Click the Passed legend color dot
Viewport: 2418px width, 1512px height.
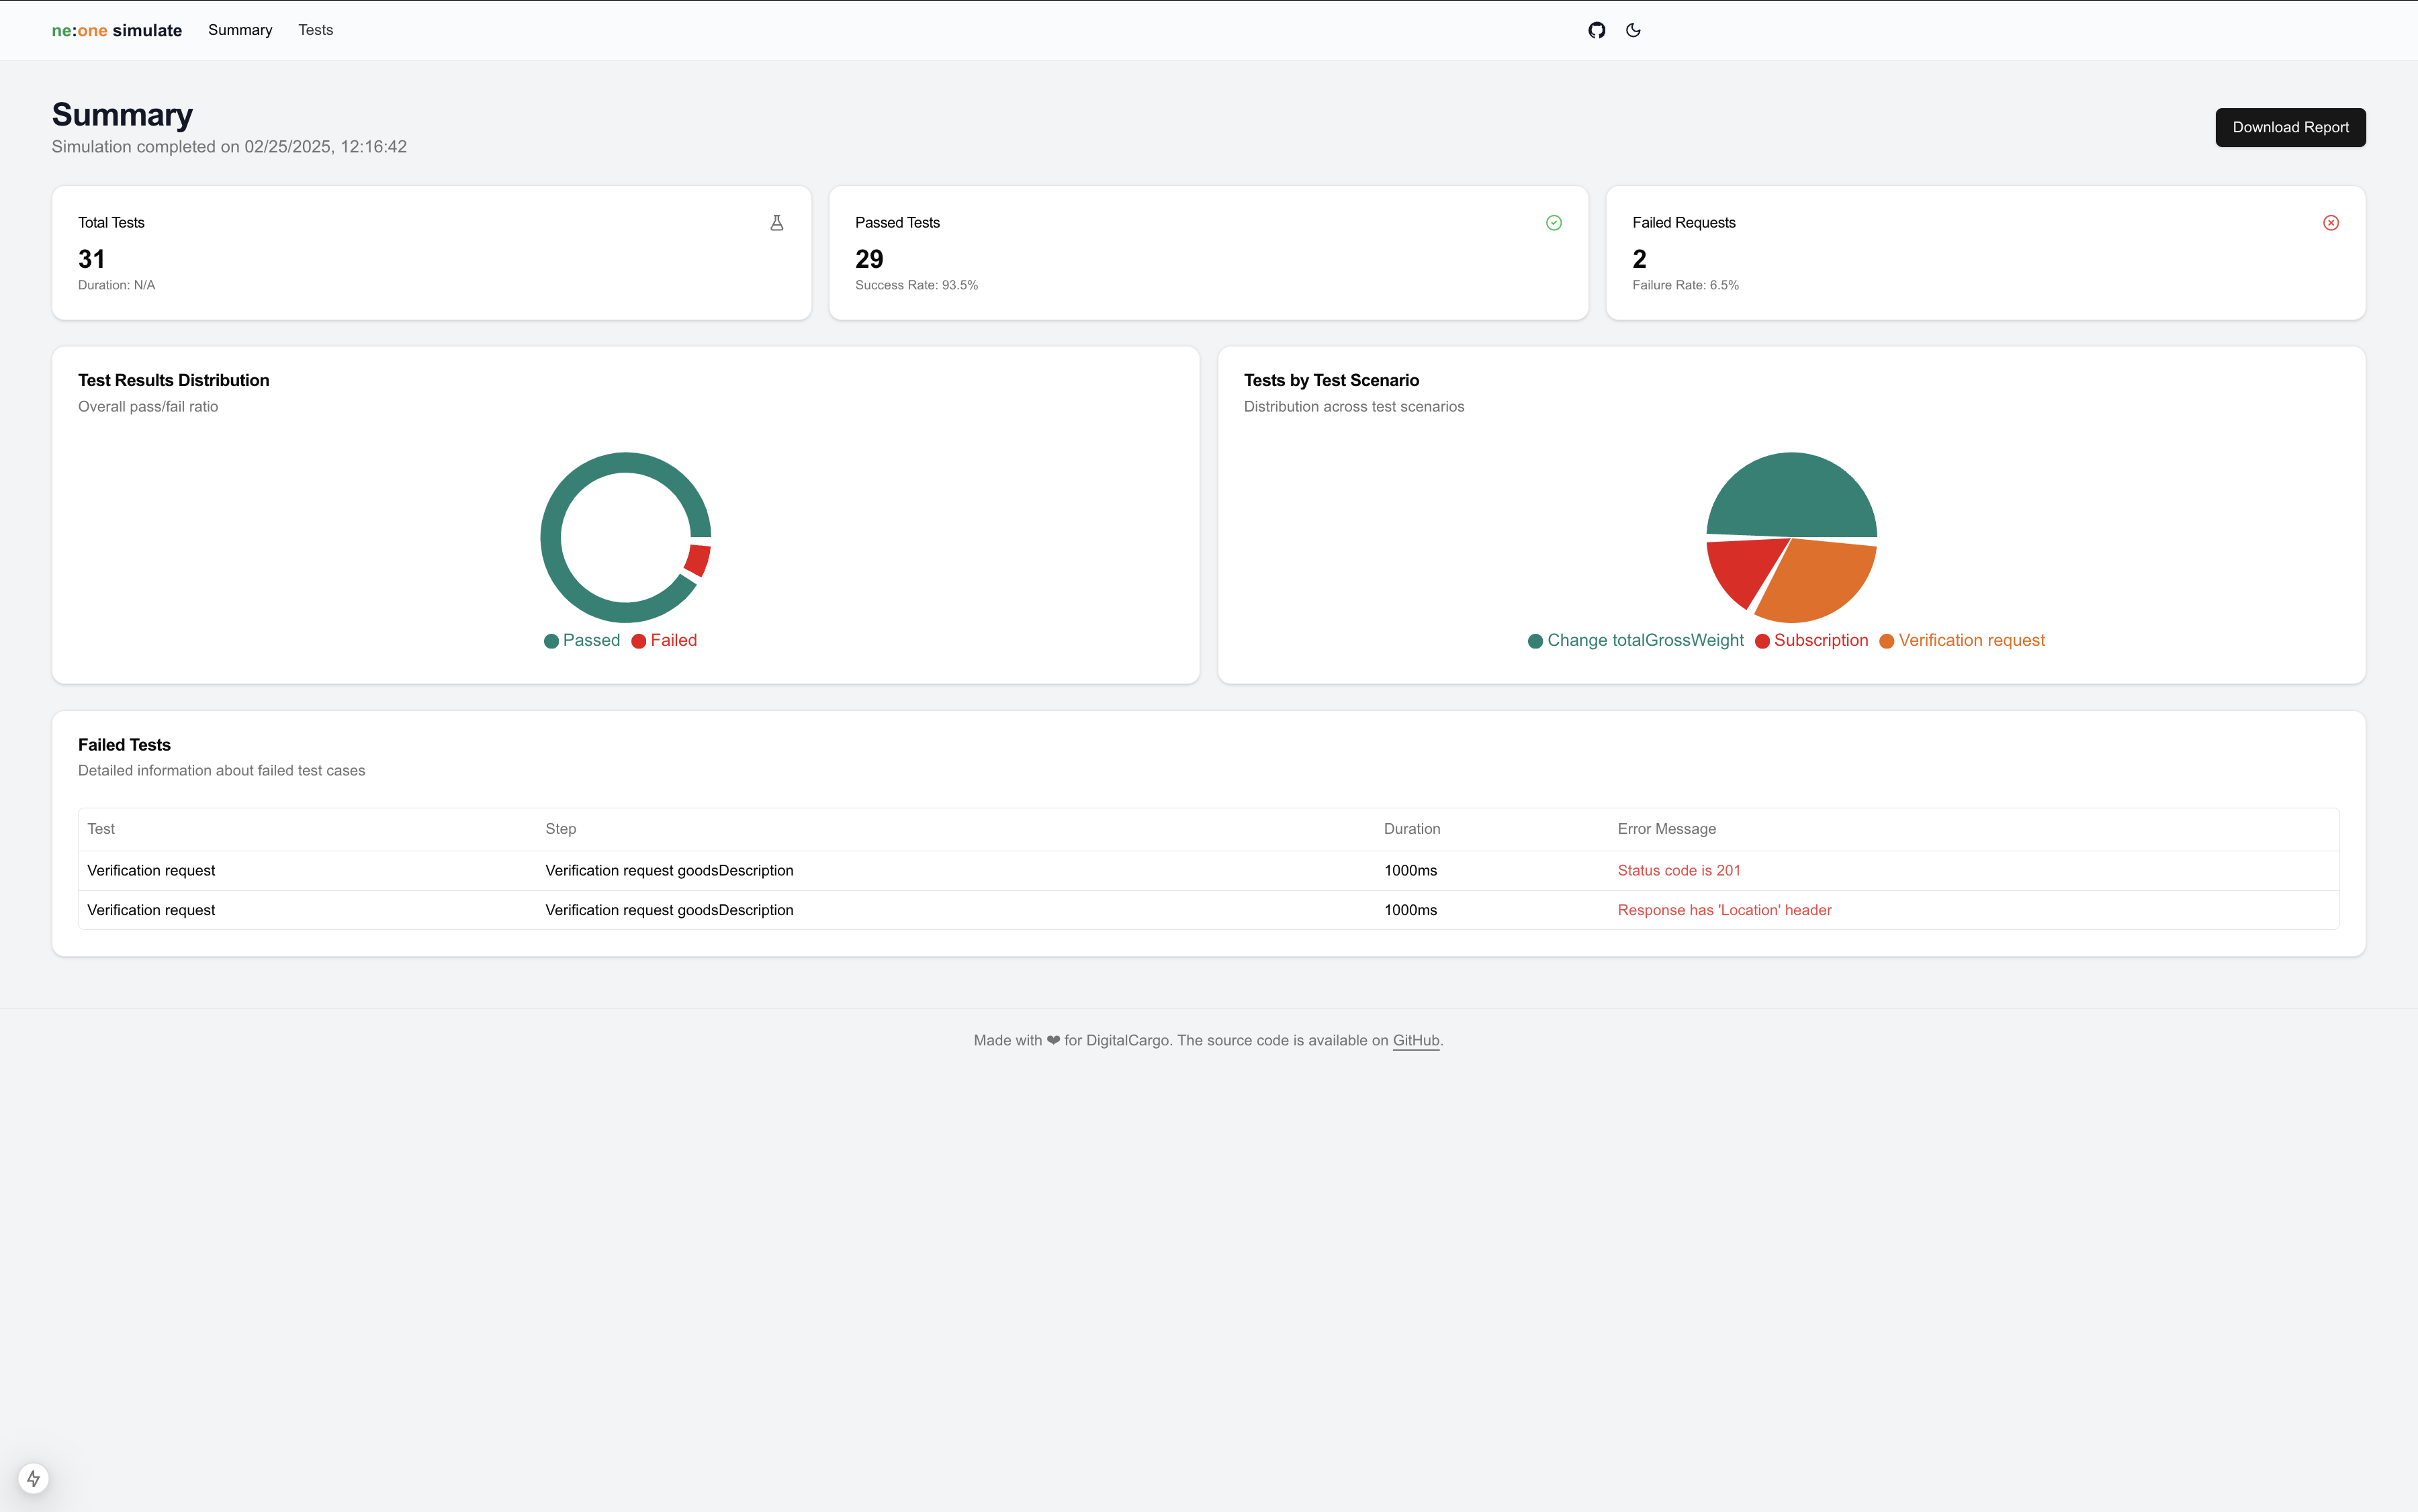coord(551,641)
